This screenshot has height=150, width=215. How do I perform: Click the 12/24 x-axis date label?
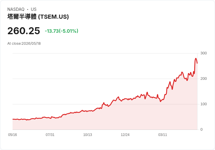(125, 135)
